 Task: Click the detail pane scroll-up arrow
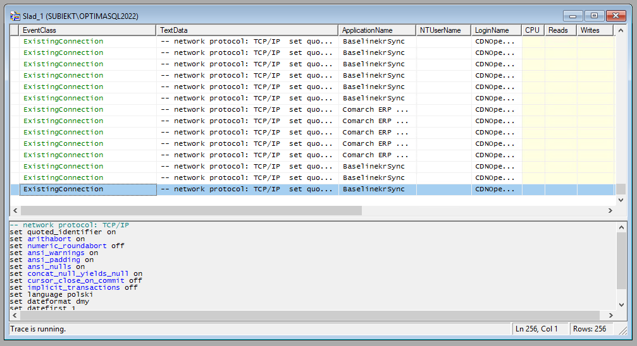[x=621, y=227]
